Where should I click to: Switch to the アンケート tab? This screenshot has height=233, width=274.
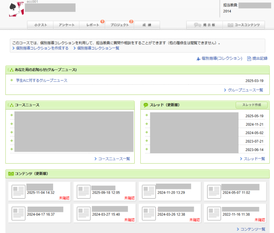[66, 25]
